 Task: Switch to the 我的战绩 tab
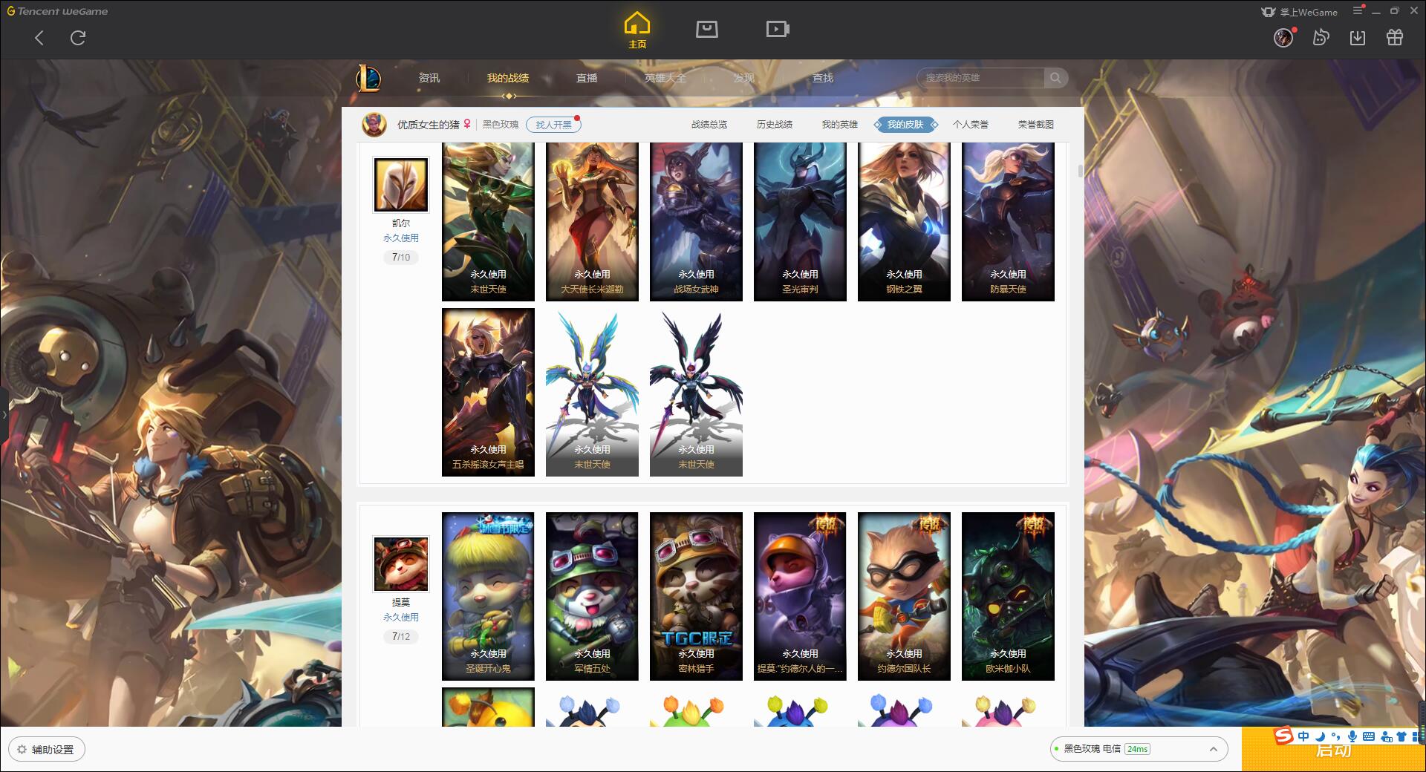[x=508, y=78]
